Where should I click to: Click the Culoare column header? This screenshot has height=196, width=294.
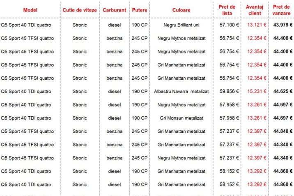coord(181,10)
